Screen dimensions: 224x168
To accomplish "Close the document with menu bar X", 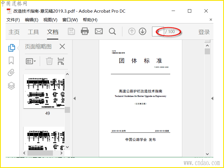I will point(211,20).
